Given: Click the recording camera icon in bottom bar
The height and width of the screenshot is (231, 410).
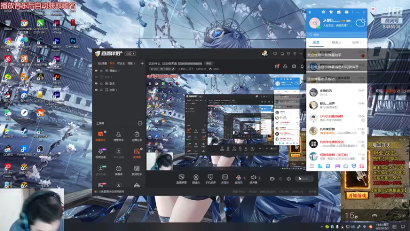Looking at the screenshot, I should [272, 179].
